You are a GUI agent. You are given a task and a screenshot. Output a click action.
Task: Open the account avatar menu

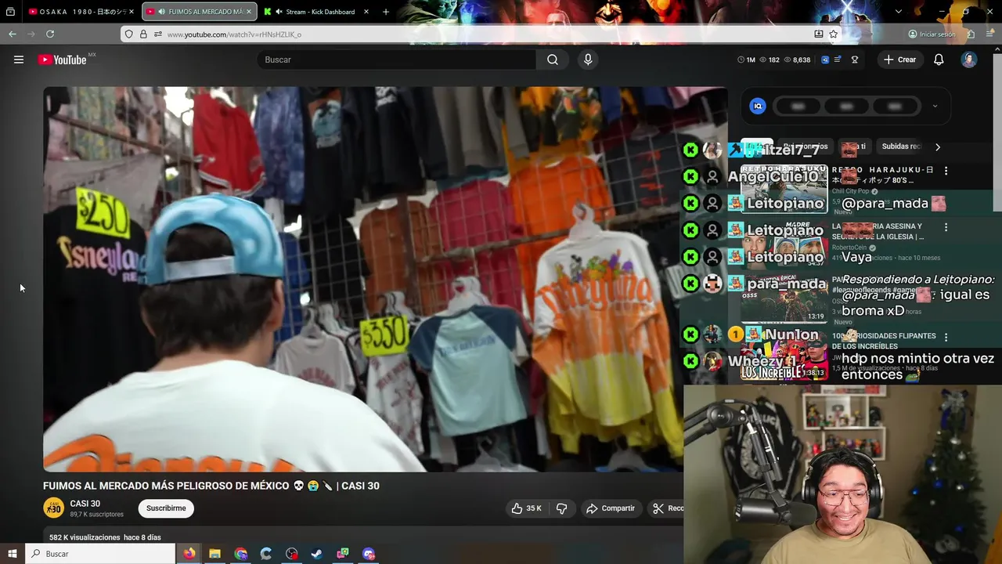pyautogui.click(x=969, y=60)
